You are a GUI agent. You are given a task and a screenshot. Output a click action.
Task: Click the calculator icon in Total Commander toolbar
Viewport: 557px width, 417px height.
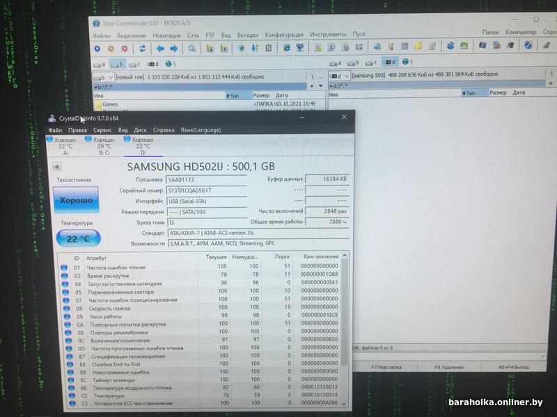405,46
